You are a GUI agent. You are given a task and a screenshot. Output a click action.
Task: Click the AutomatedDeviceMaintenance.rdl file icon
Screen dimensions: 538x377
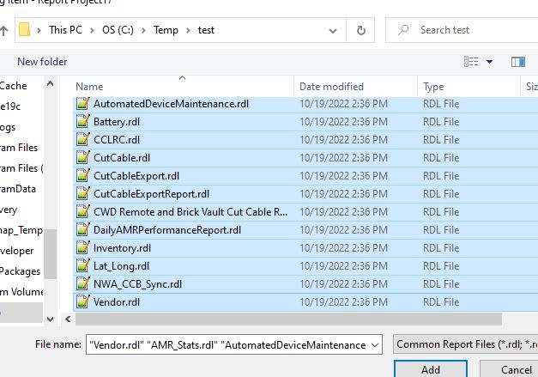click(x=82, y=103)
